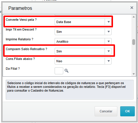Screen dimensions: 138x123
Task: Open the Da Filial lookup magnifier icon
Action: point(66,71)
